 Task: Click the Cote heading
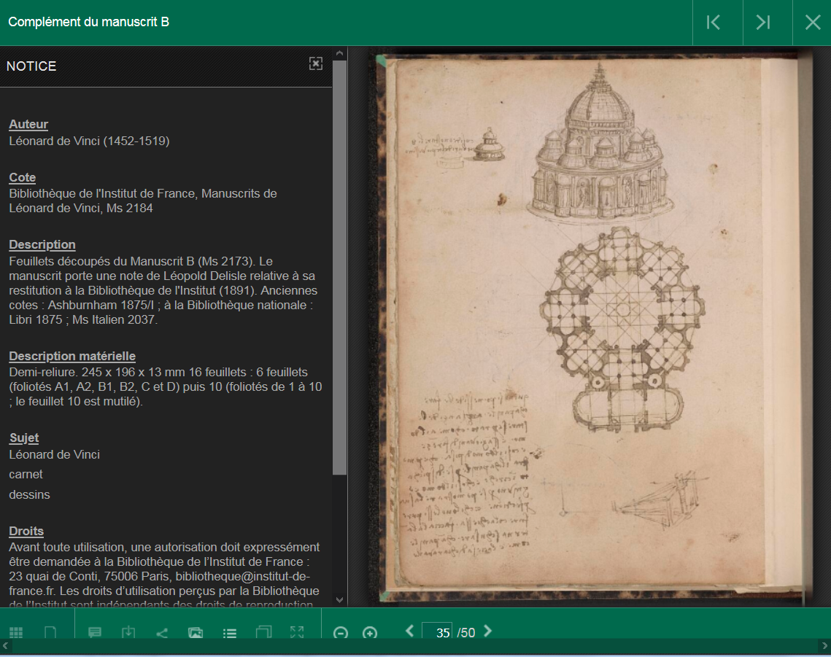[23, 177]
